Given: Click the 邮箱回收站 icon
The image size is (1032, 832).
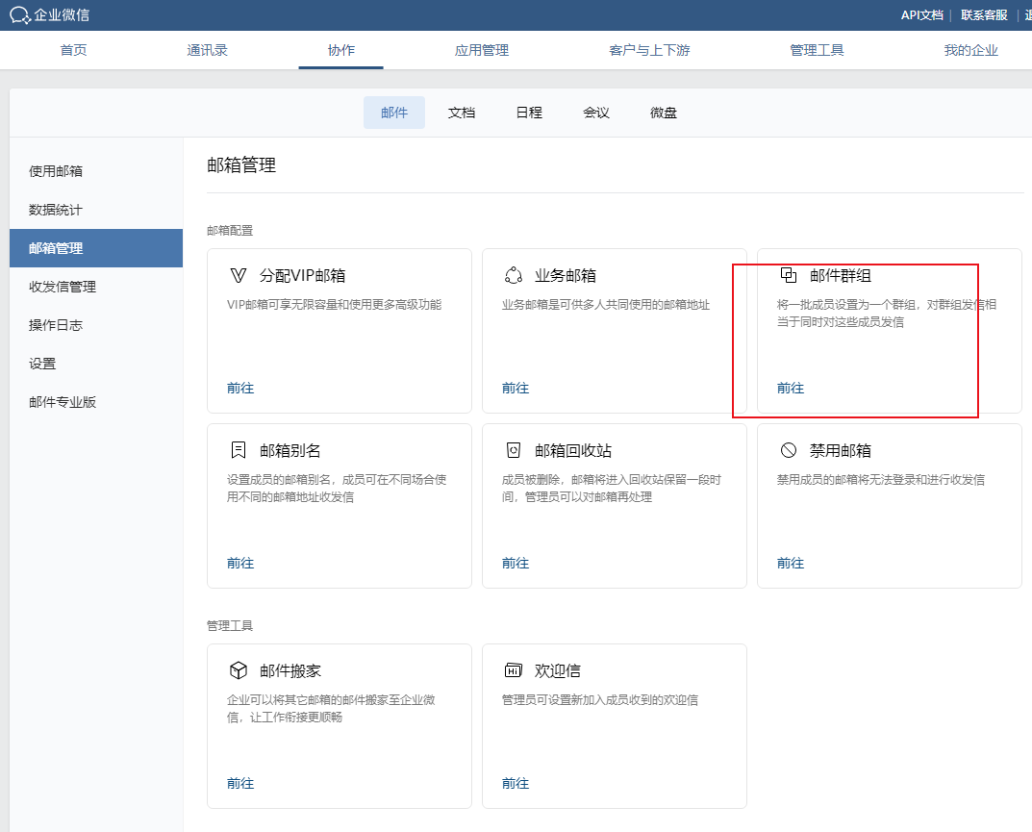Looking at the screenshot, I should 513,450.
